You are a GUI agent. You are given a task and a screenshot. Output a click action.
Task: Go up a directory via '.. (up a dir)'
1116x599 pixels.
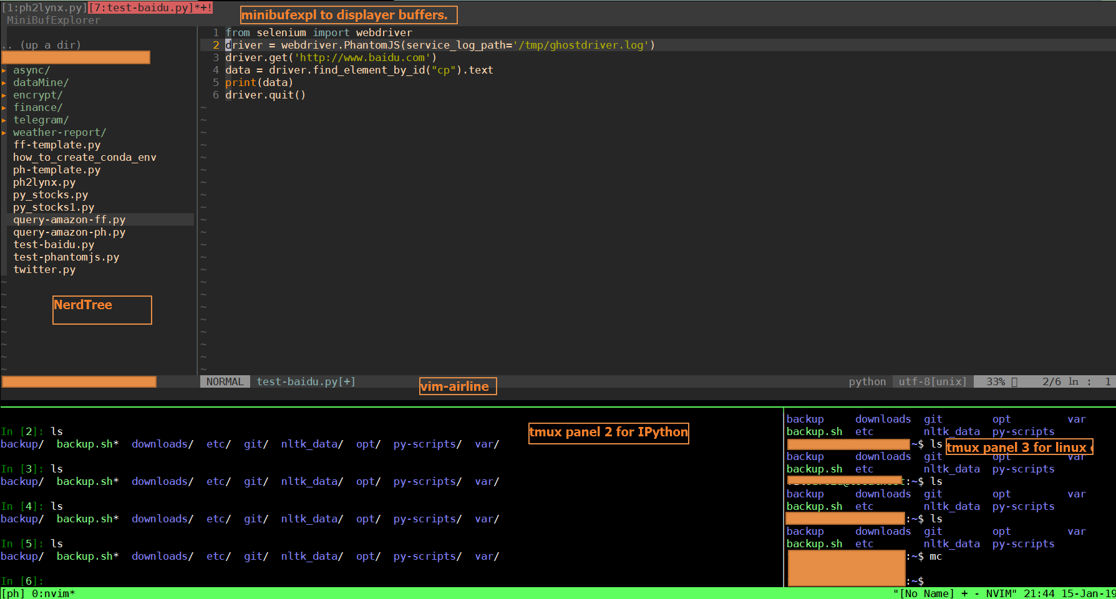coord(41,46)
